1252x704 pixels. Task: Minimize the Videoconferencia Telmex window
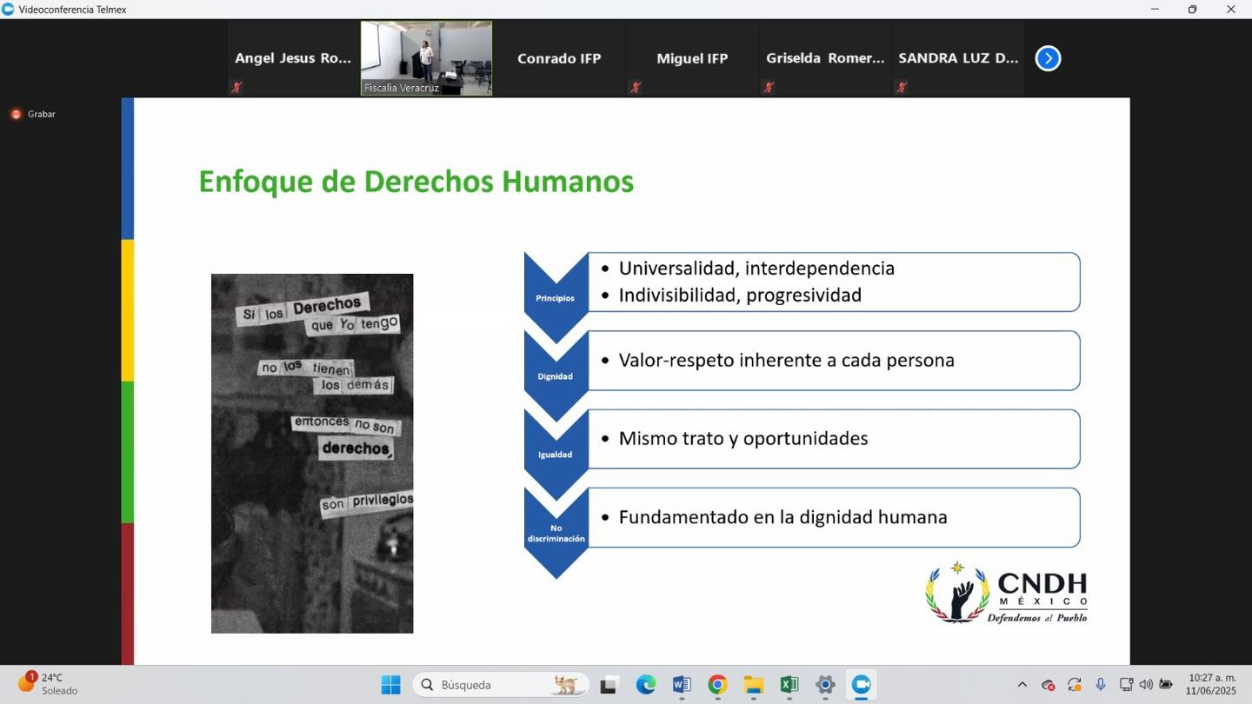tap(1155, 9)
